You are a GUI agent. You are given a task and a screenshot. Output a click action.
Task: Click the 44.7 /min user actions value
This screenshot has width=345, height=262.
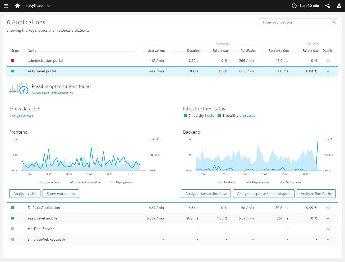tap(156, 71)
